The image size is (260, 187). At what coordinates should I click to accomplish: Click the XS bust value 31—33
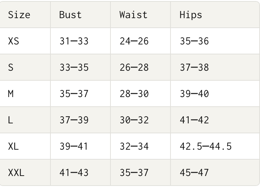(74, 41)
